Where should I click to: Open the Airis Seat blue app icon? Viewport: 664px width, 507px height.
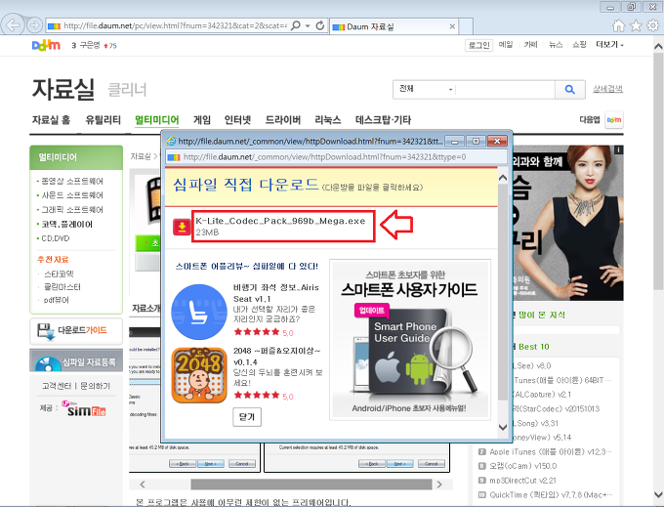pos(199,313)
